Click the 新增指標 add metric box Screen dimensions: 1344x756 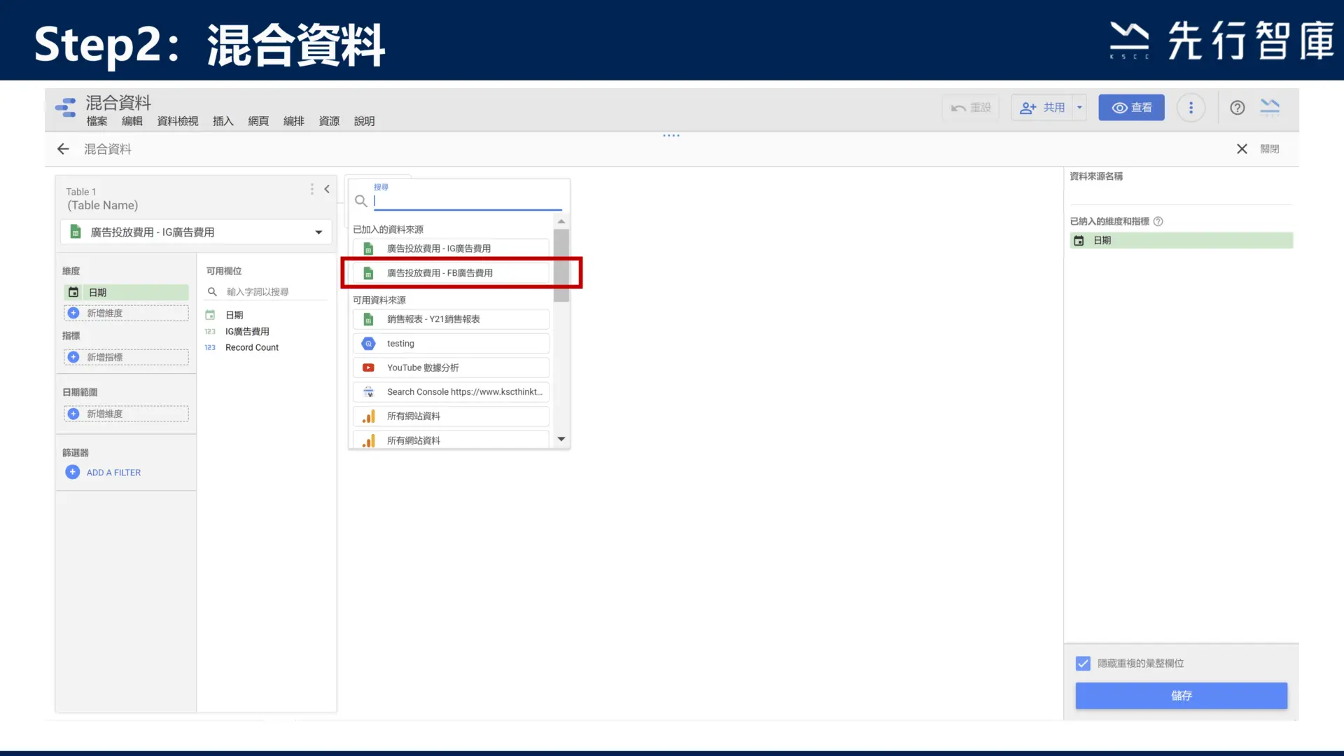click(x=126, y=357)
